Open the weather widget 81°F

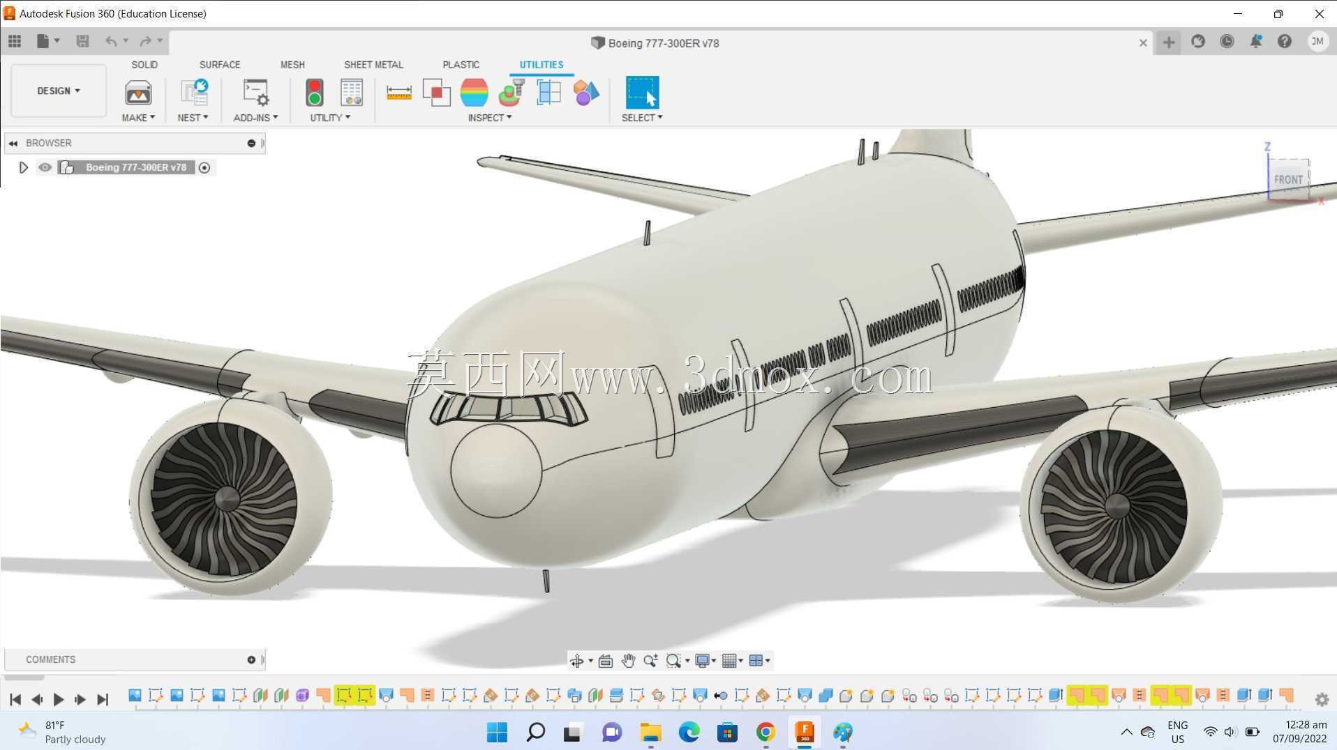point(63,732)
